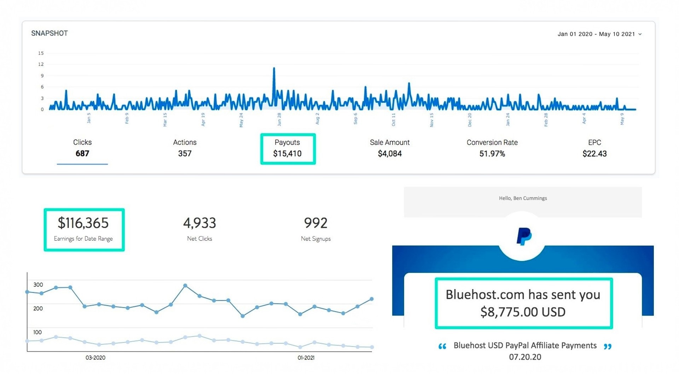Screen dimensions: 679x382
Task: Click the $116,365 Earnings for Date Range box
Action: tap(84, 230)
